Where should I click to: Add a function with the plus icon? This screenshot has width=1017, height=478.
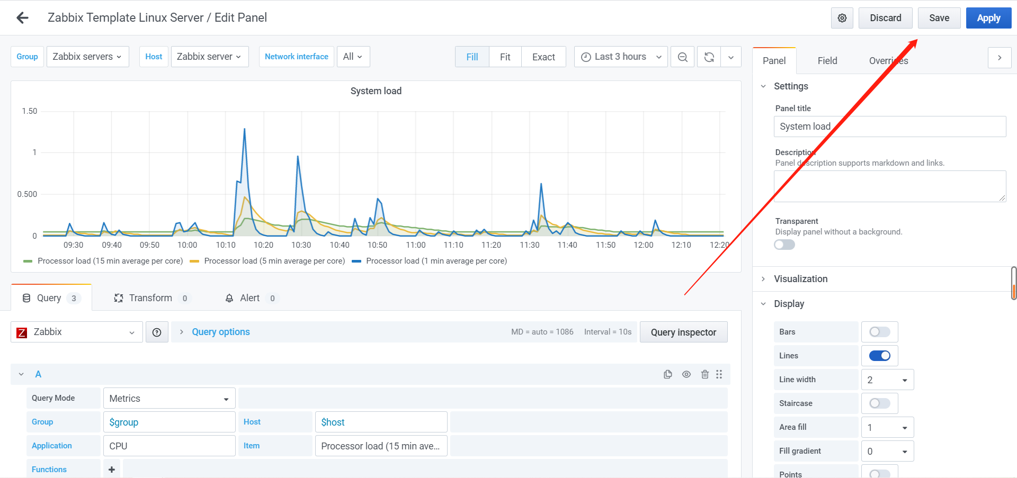pyautogui.click(x=112, y=470)
